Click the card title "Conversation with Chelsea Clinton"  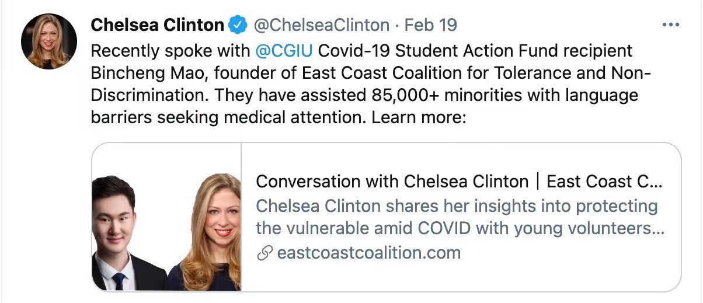pyautogui.click(x=392, y=182)
